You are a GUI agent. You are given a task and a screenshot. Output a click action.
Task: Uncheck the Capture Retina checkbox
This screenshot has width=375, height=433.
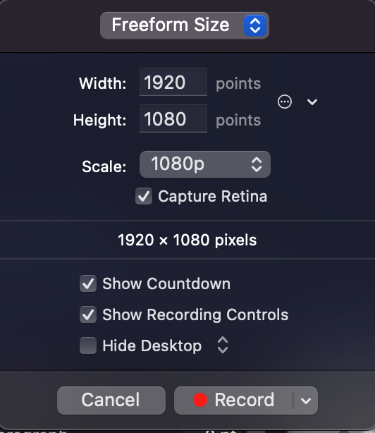coord(144,196)
